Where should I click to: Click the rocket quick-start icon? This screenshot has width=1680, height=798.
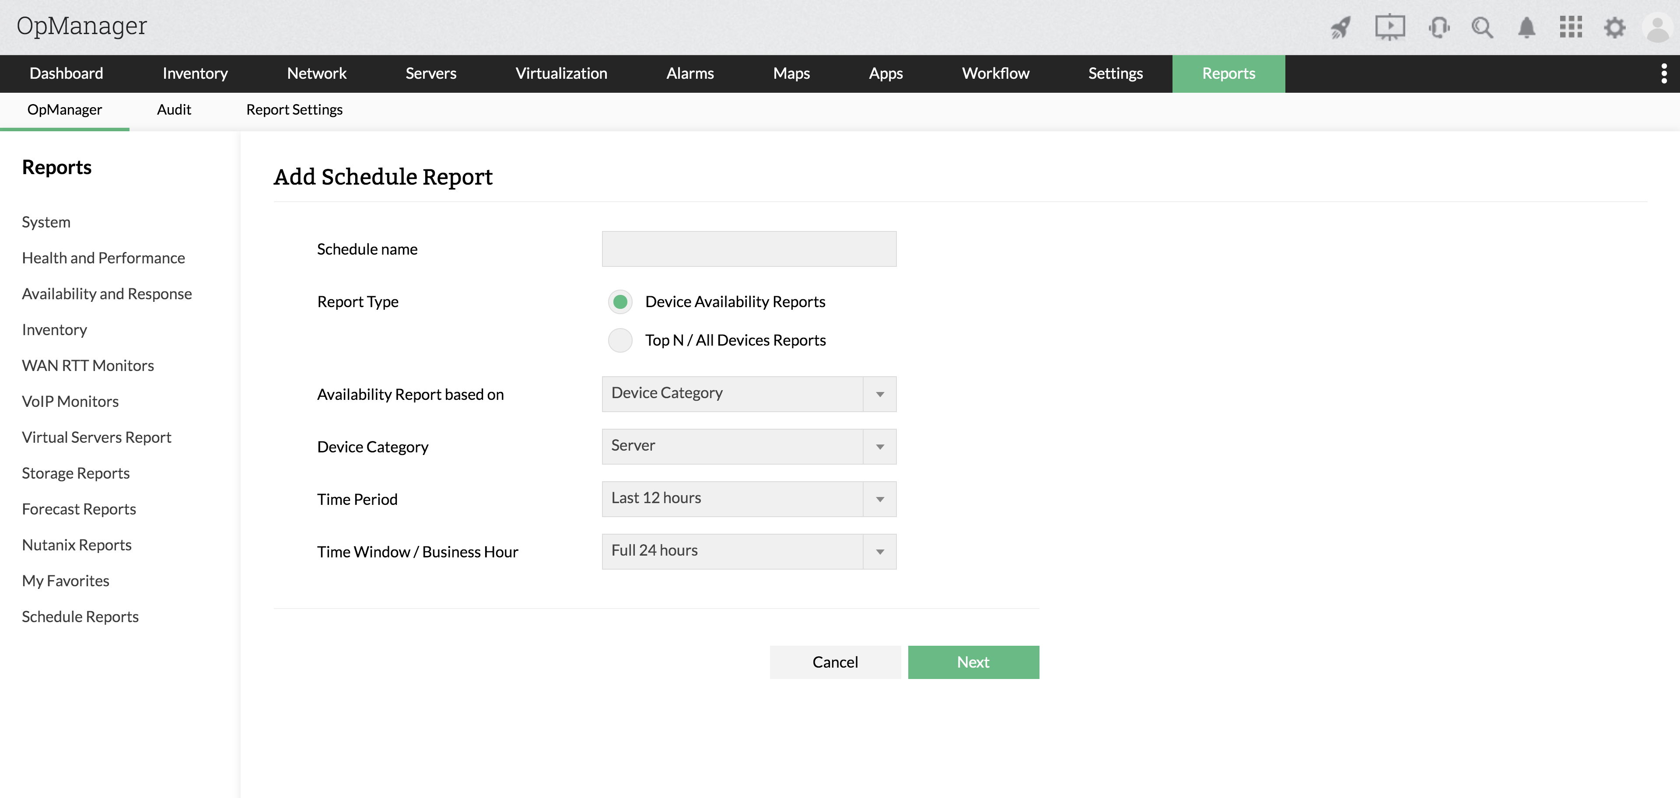(1341, 28)
